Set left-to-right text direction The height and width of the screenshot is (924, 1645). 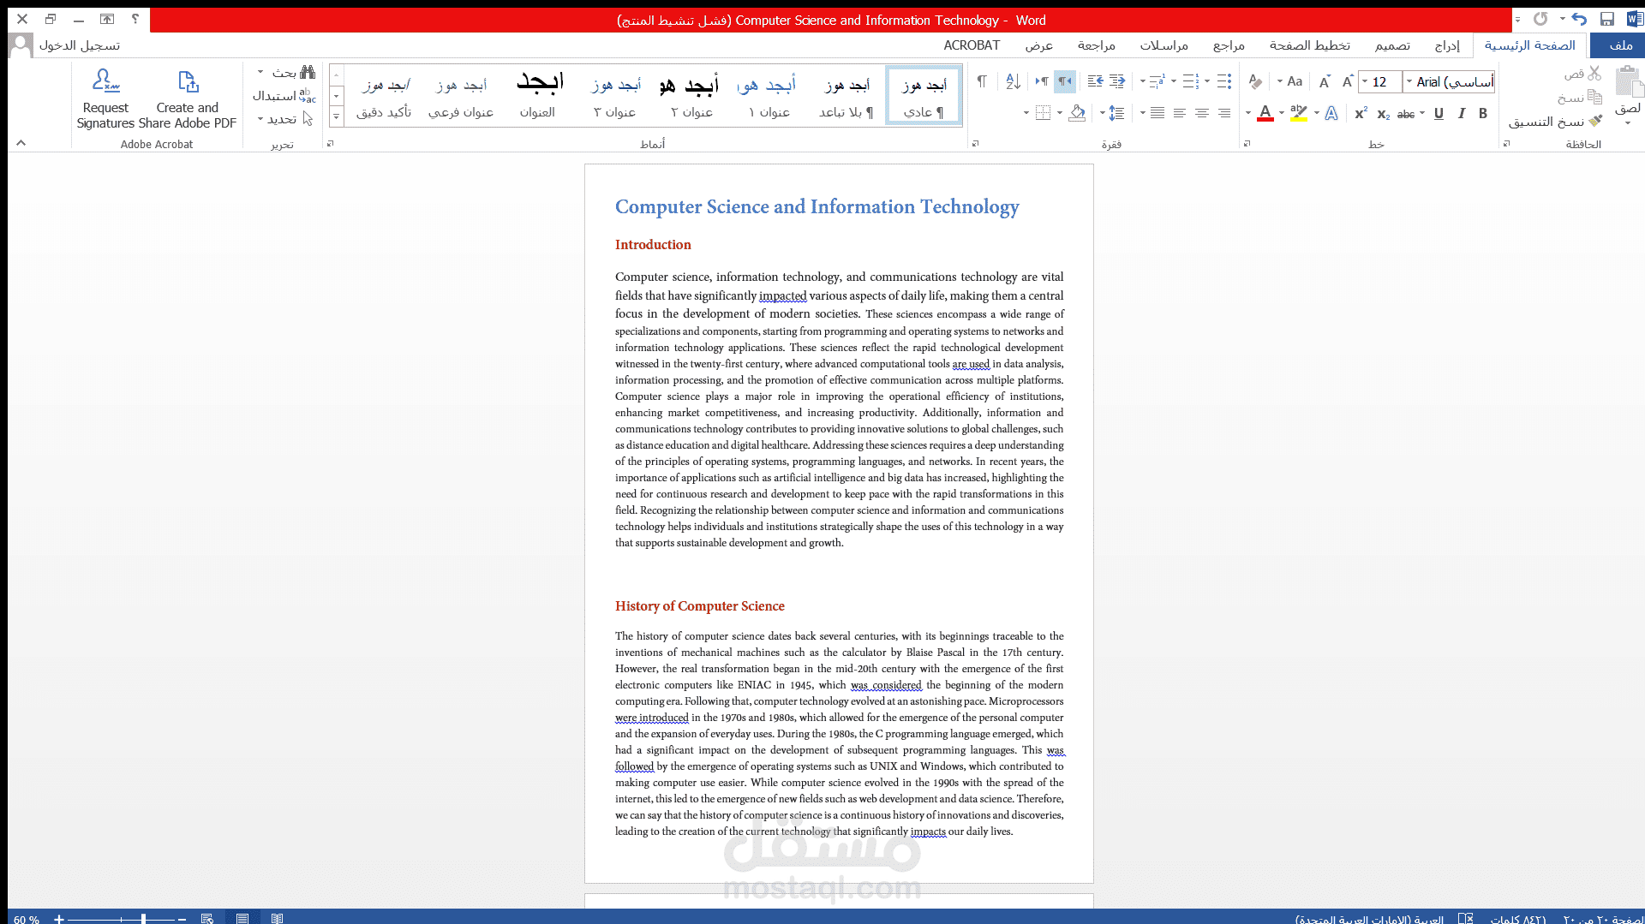[1042, 81]
